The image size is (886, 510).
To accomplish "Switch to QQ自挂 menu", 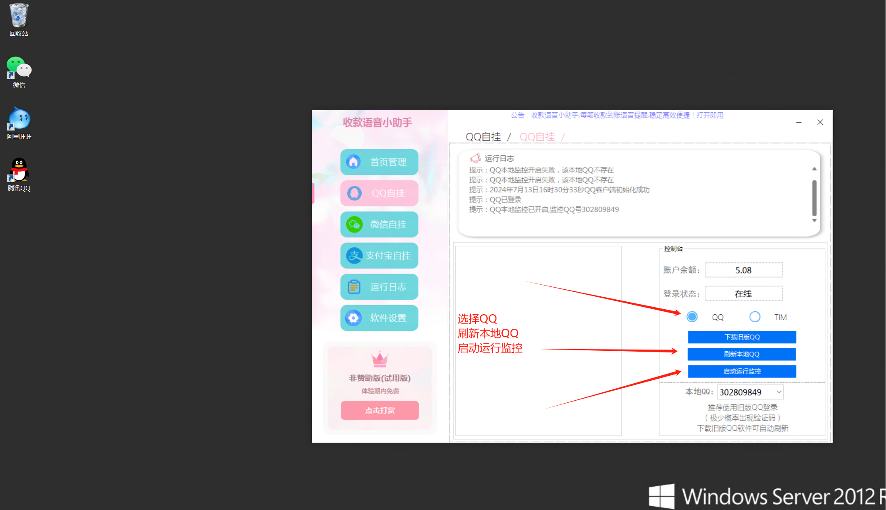I will (x=379, y=193).
